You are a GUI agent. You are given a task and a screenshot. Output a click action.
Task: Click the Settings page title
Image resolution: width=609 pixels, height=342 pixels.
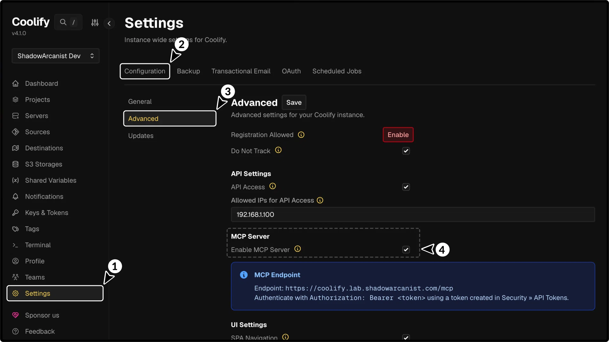154,23
